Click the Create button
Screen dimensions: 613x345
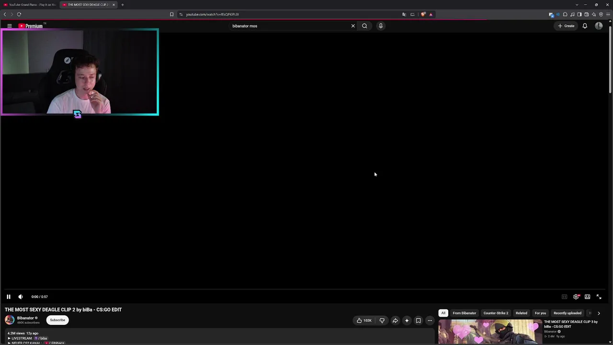(566, 26)
